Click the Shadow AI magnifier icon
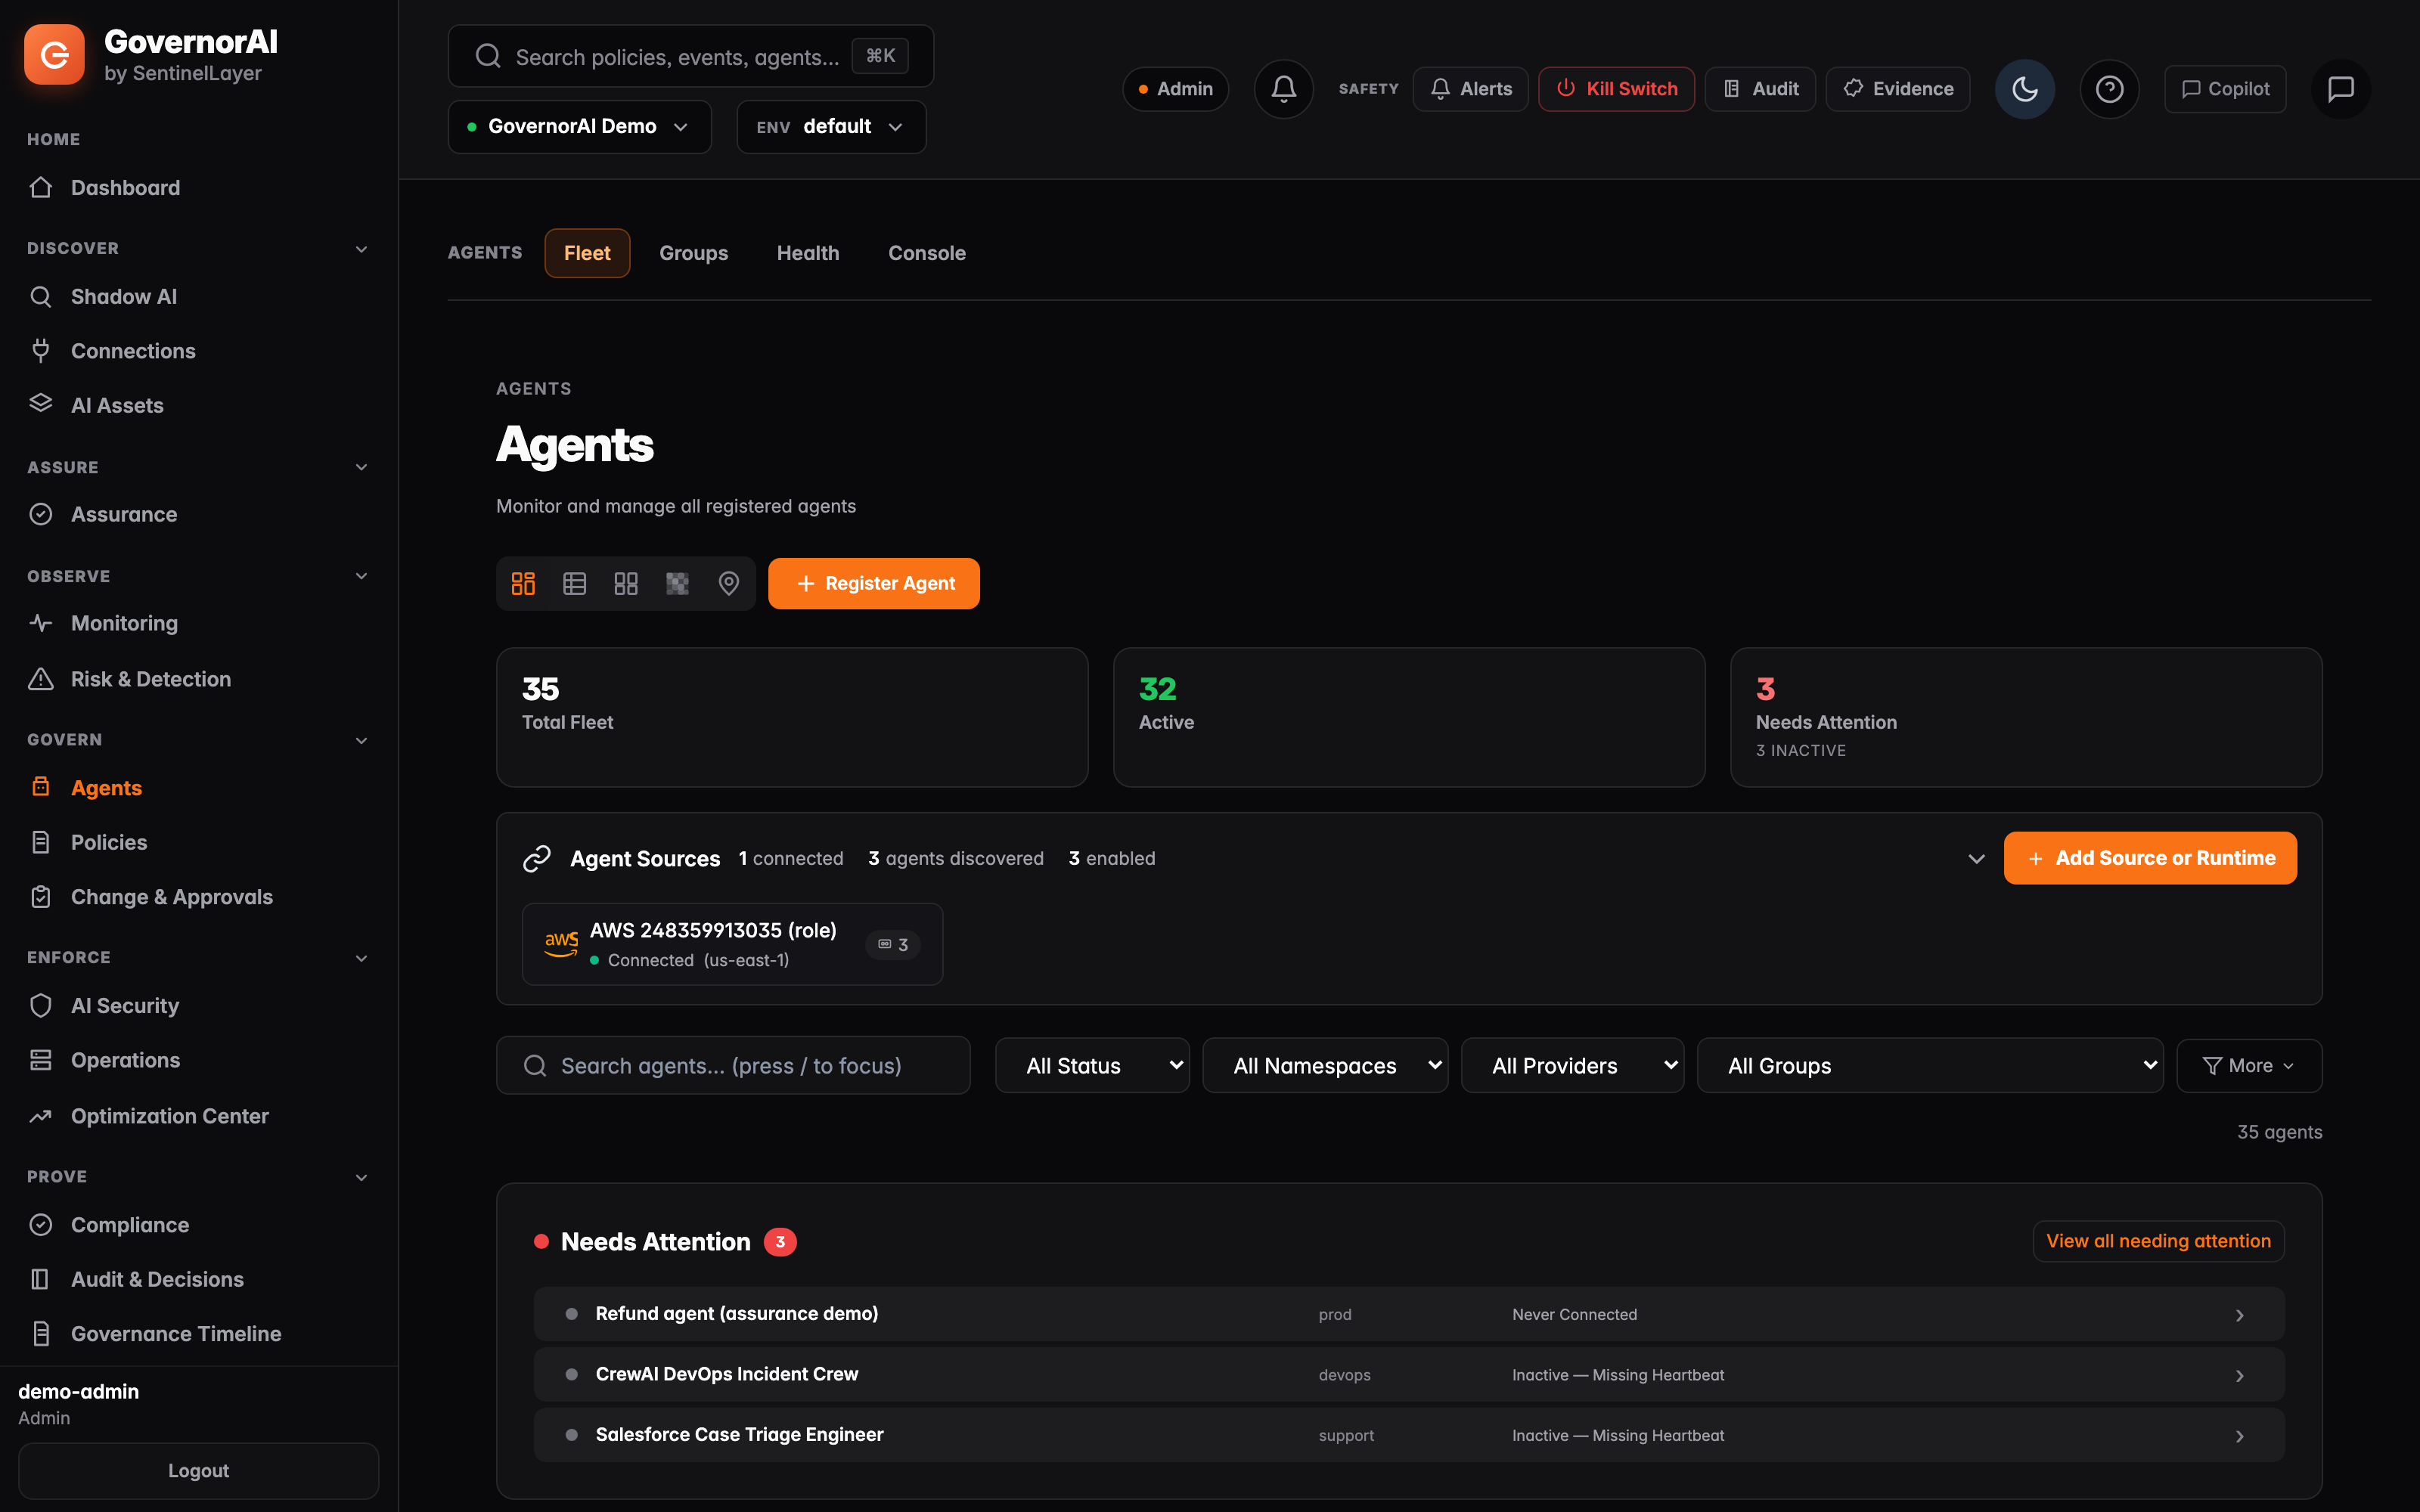This screenshot has width=2420, height=1512. click(41, 296)
